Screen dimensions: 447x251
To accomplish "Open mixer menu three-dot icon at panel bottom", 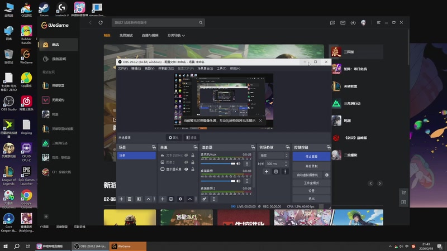I will (214, 199).
